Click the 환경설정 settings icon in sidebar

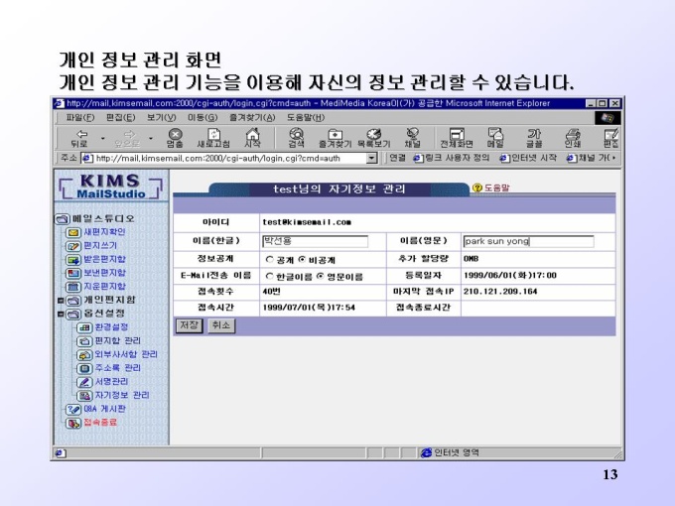point(84,327)
